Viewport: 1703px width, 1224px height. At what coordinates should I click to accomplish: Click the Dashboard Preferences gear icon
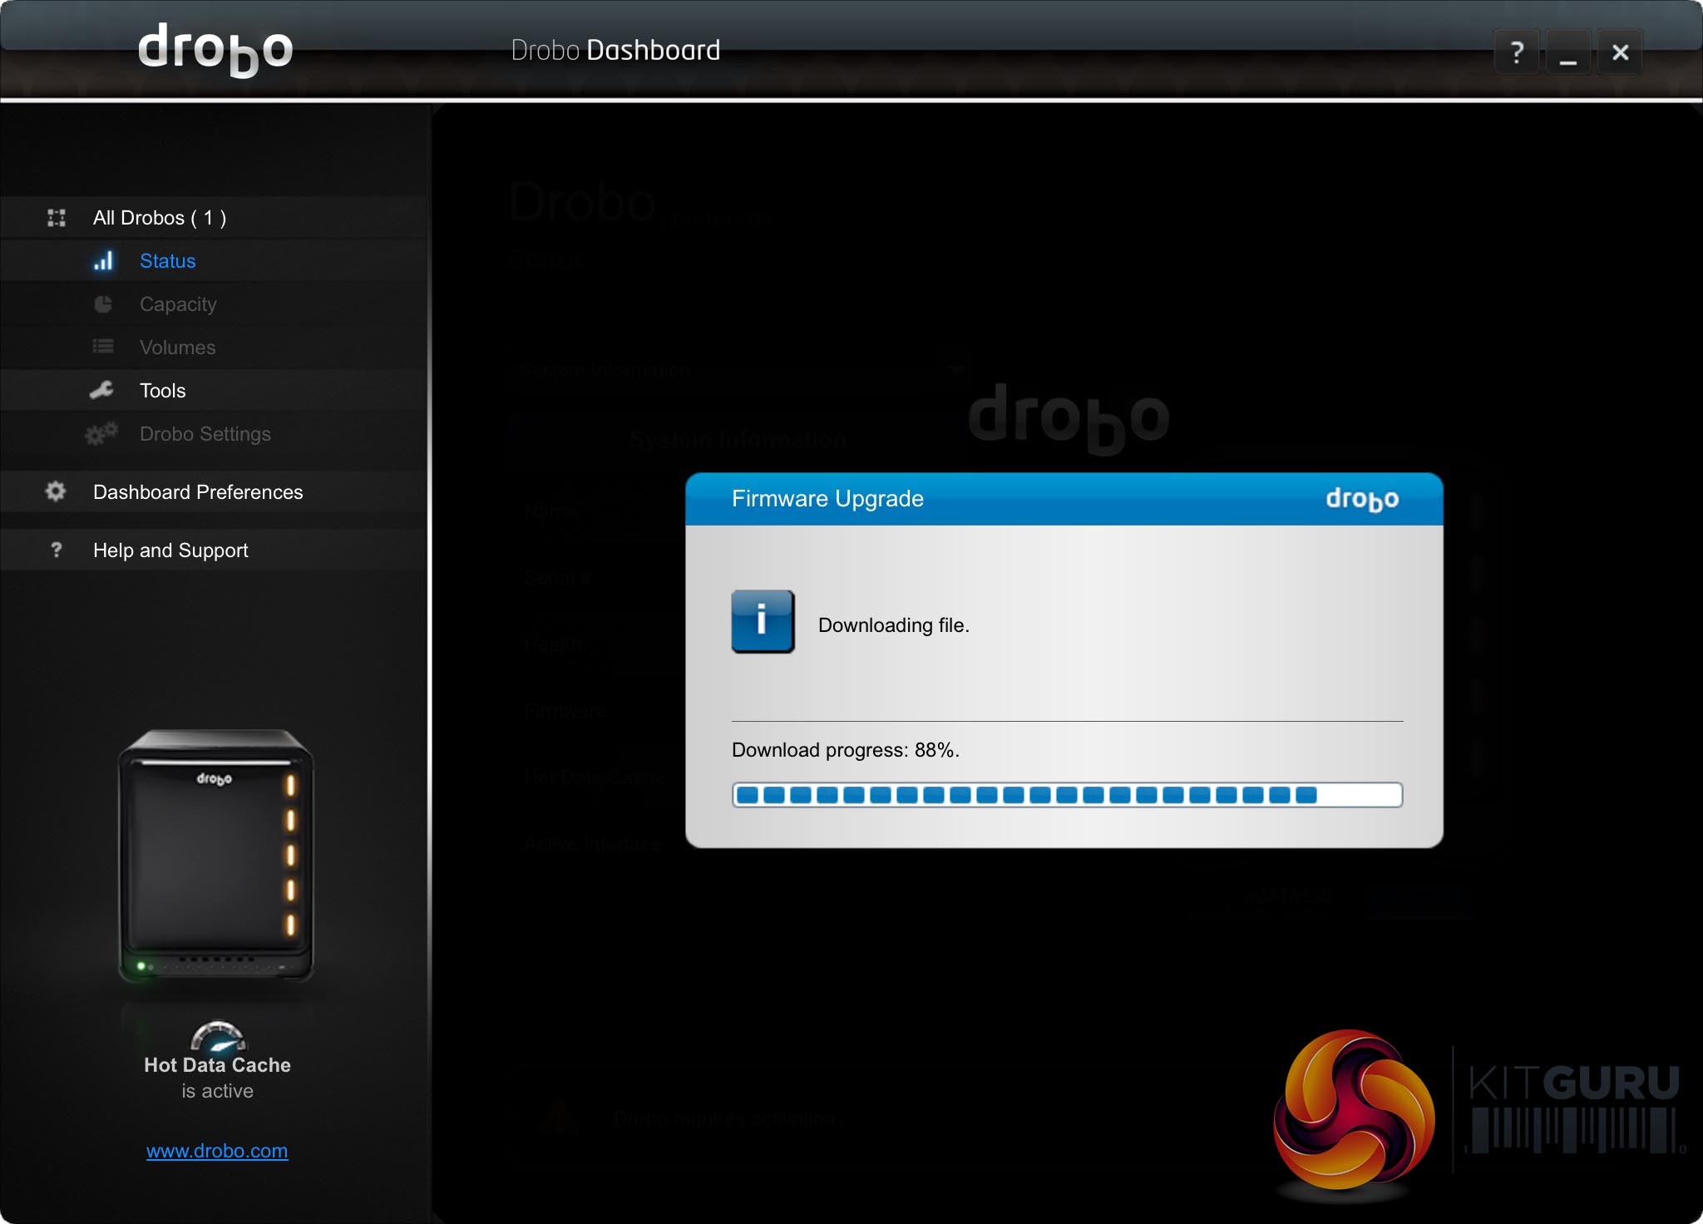(x=56, y=491)
